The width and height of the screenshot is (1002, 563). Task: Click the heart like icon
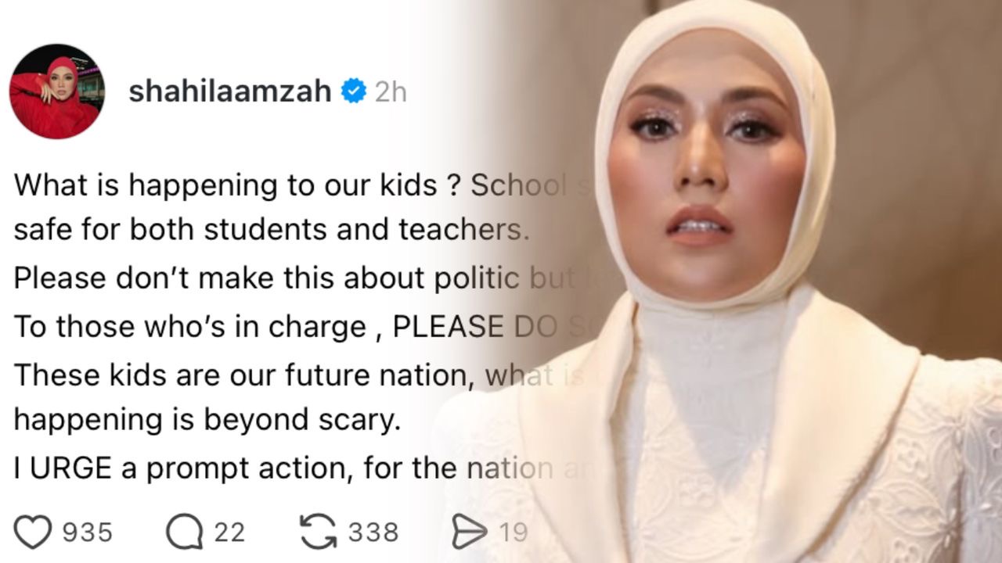click(33, 533)
